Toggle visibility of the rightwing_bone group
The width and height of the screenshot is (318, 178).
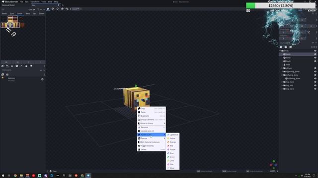pyautogui.click(x=315, y=71)
